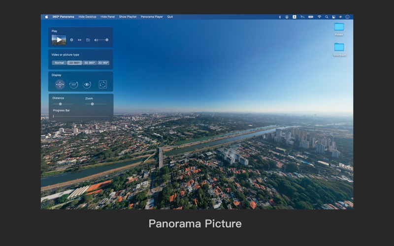Viewport: 394px width, 246px height.
Task: Open the 360° Panorama app menu
Action: [63, 17]
